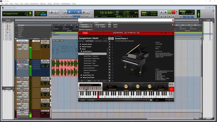Select the Pencil tool
Viewport: 217px width, 122px height.
pyautogui.click(x=88, y=12)
